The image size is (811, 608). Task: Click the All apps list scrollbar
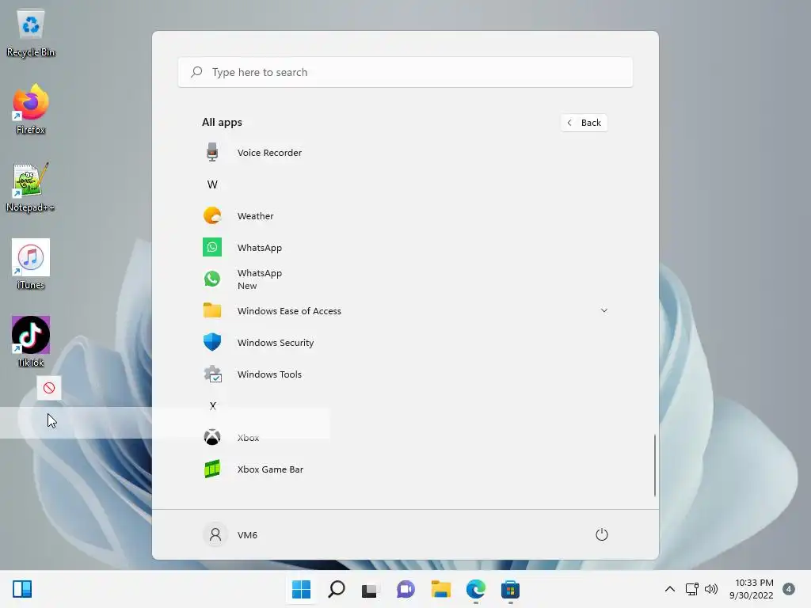tap(655, 465)
